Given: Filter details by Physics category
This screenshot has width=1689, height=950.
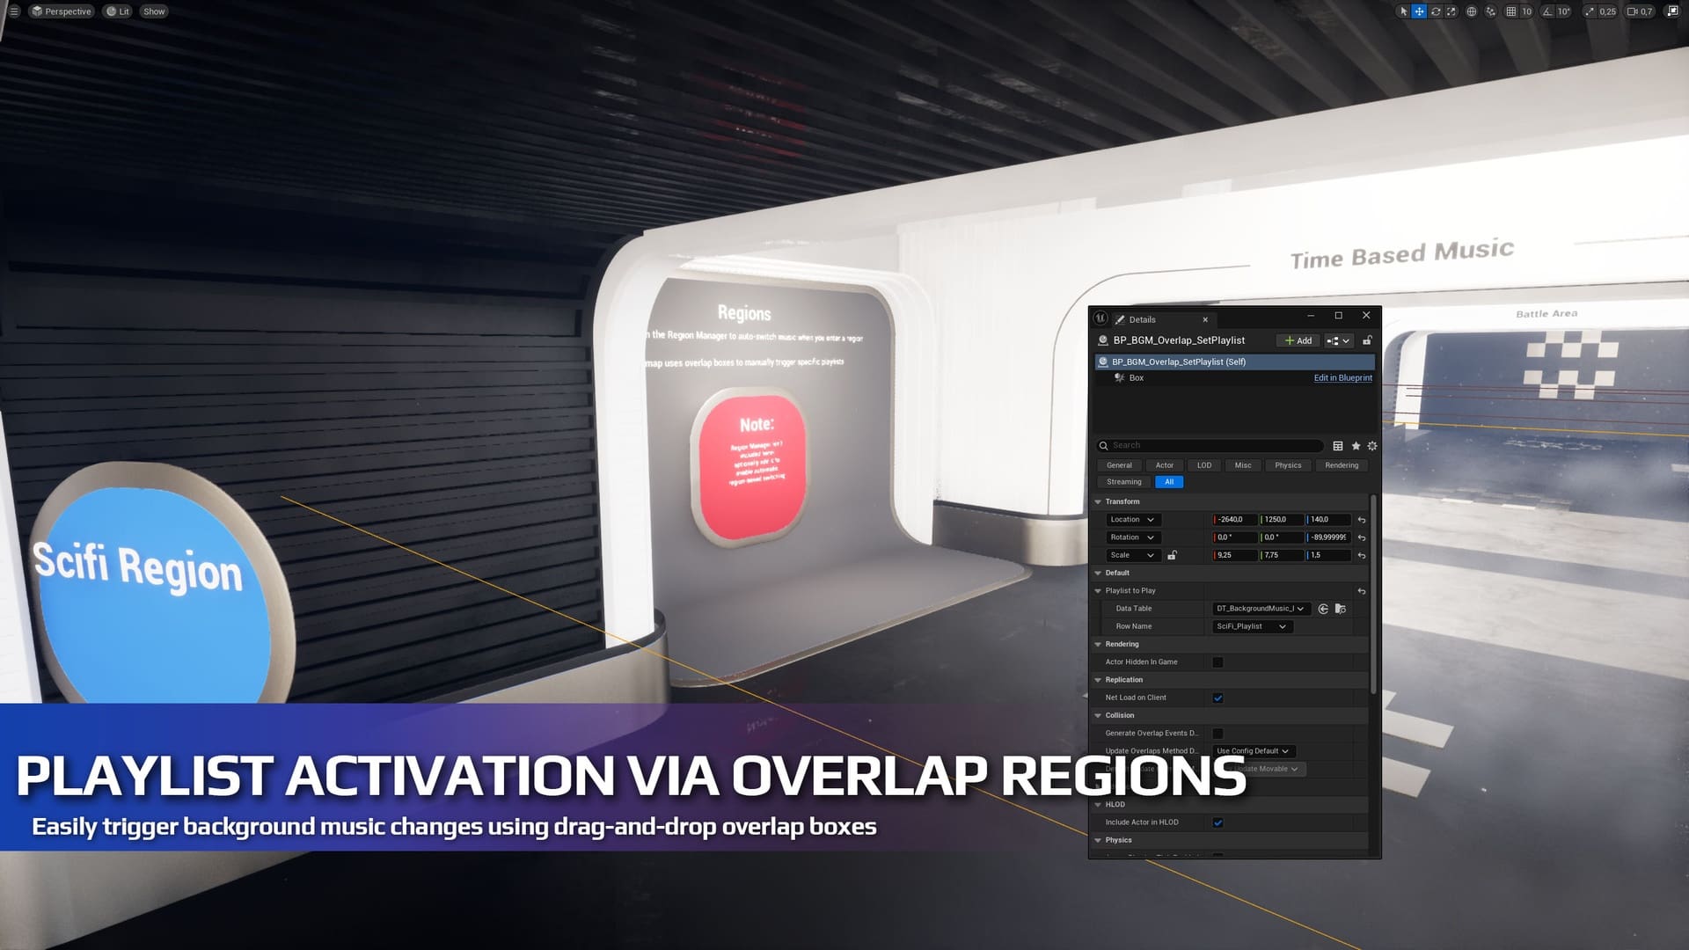Looking at the screenshot, I should tap(1288, 465).
